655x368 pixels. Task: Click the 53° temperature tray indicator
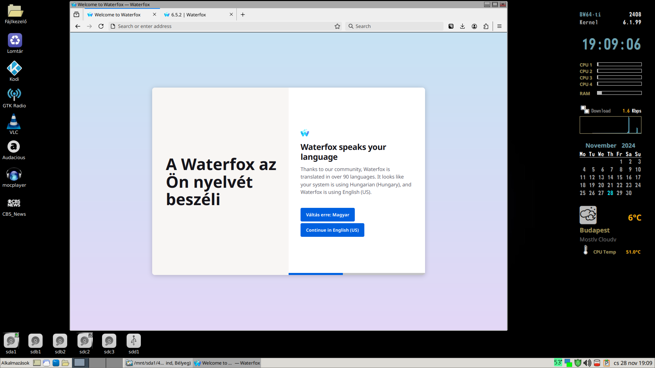558,363
